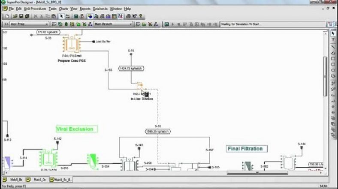The width and height of the screenshot is (338, 189).
Task: Open the Main Branch dropdown
Action: [113, 24]
